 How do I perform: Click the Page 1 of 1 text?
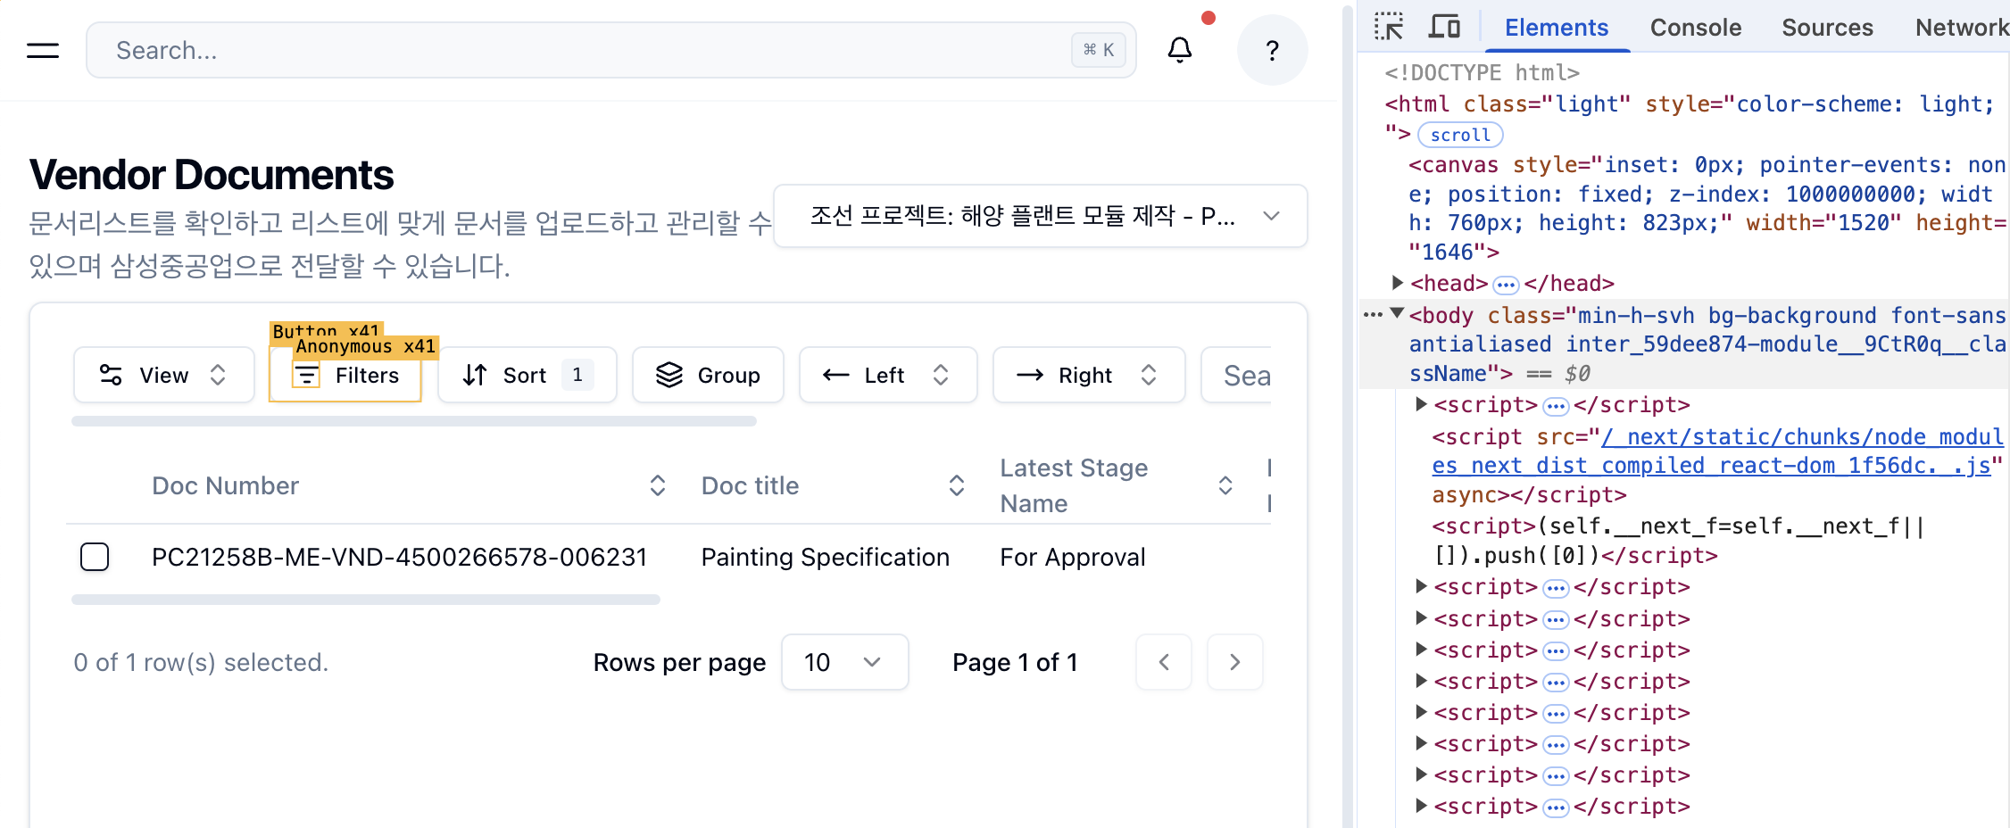(x=1015, y=662)
